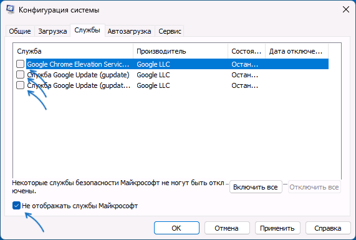This screenshot has height=240, width=356.
Task: Select the Служба Google Update (gupdate) row text
Action: click(78, 75)
